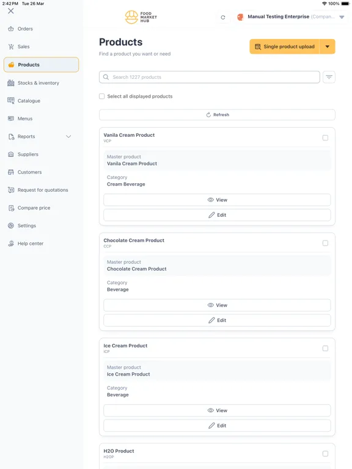Screen dimensions: 352x469
Task: Edit the Ice Cream Product
Action: point(217,426)
